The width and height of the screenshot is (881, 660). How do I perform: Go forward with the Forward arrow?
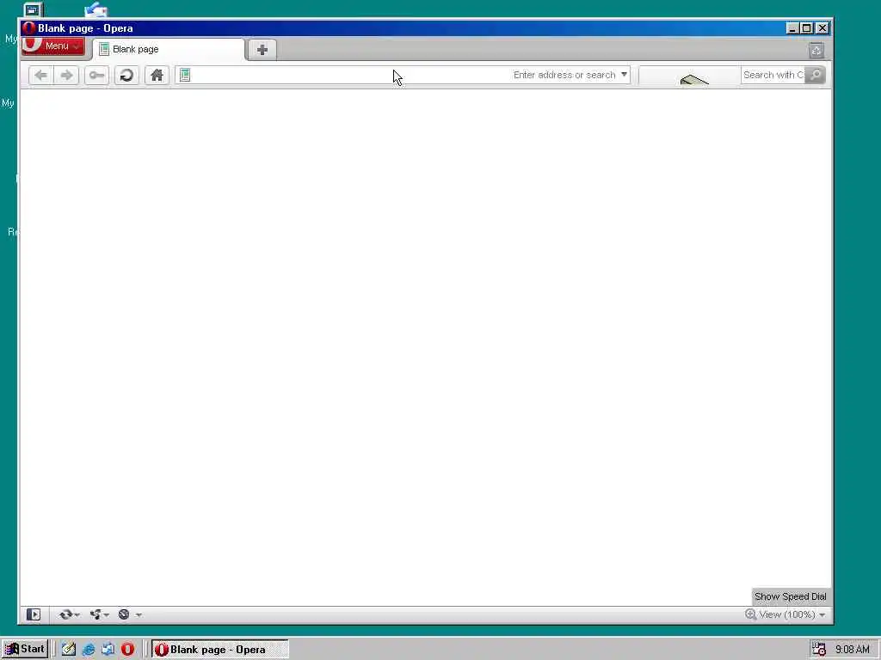coord(66,76)
